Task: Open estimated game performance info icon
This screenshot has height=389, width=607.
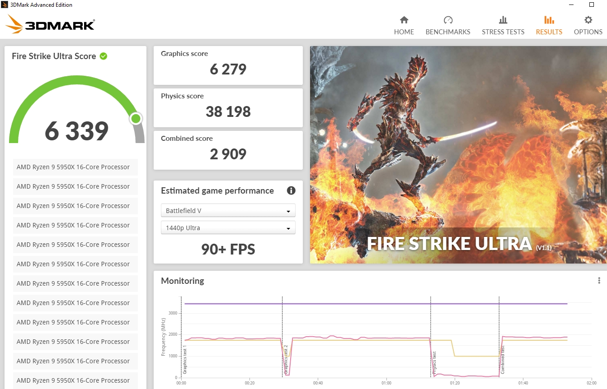Action: point(291,190)
